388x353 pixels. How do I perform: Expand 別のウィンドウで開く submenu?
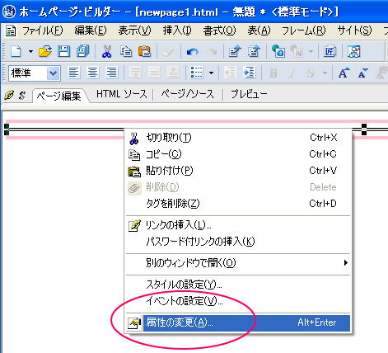238,263
